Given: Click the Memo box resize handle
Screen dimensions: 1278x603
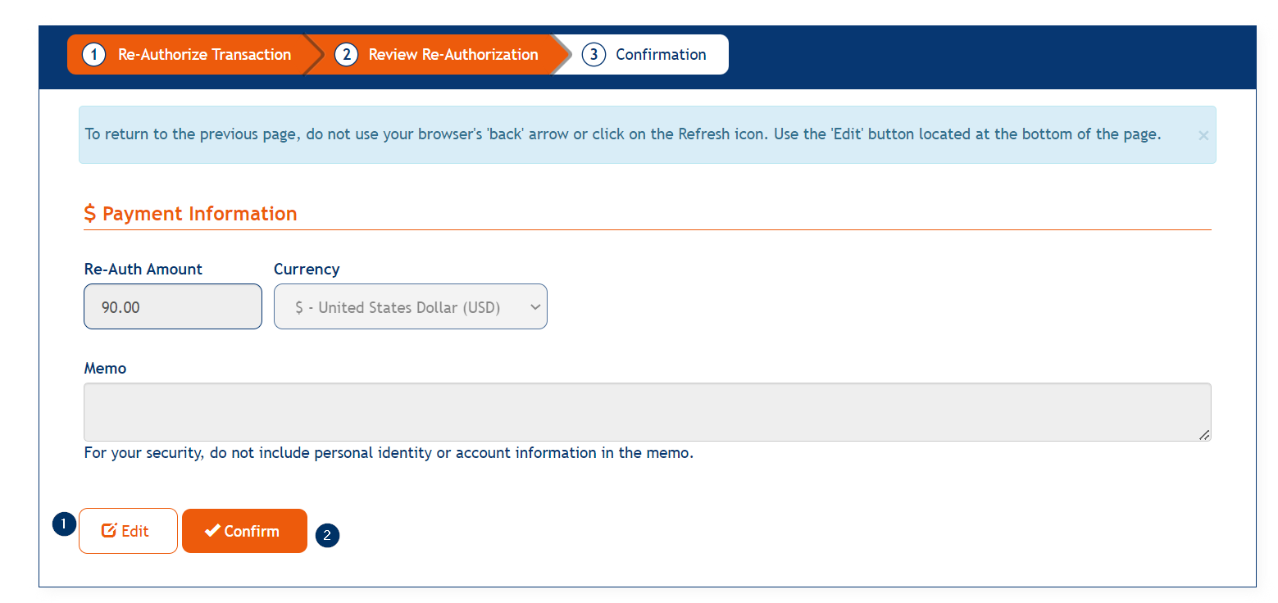Looking at the screenshot, I should tap(1204, 435).
